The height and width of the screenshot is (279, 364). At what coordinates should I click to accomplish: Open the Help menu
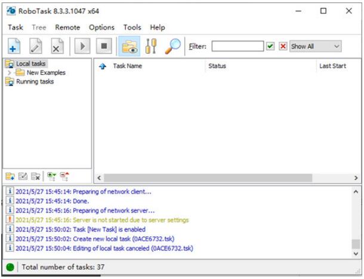(x=158, y=27)
